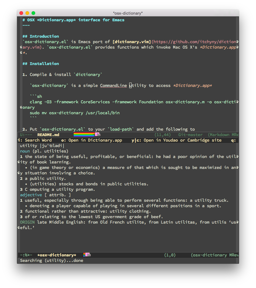Click 'i: Search Word' header hint
The height and width of the screenshot is (288, 256).
tap(35, 140)
